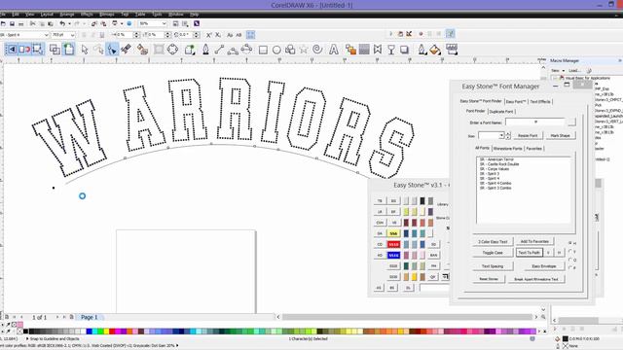The width and height of the screenshot is (623, 350).
Task: Select the Rectangle tool
Action: [263, 50]
